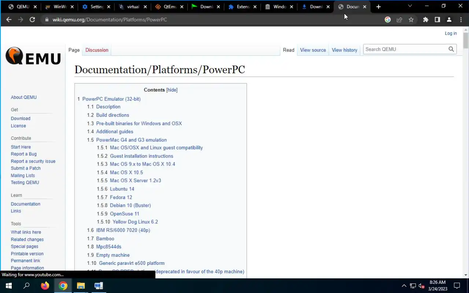Open the Windows Start menu
469x293 pixels.
pyautogui.click(x=9, y=286)
